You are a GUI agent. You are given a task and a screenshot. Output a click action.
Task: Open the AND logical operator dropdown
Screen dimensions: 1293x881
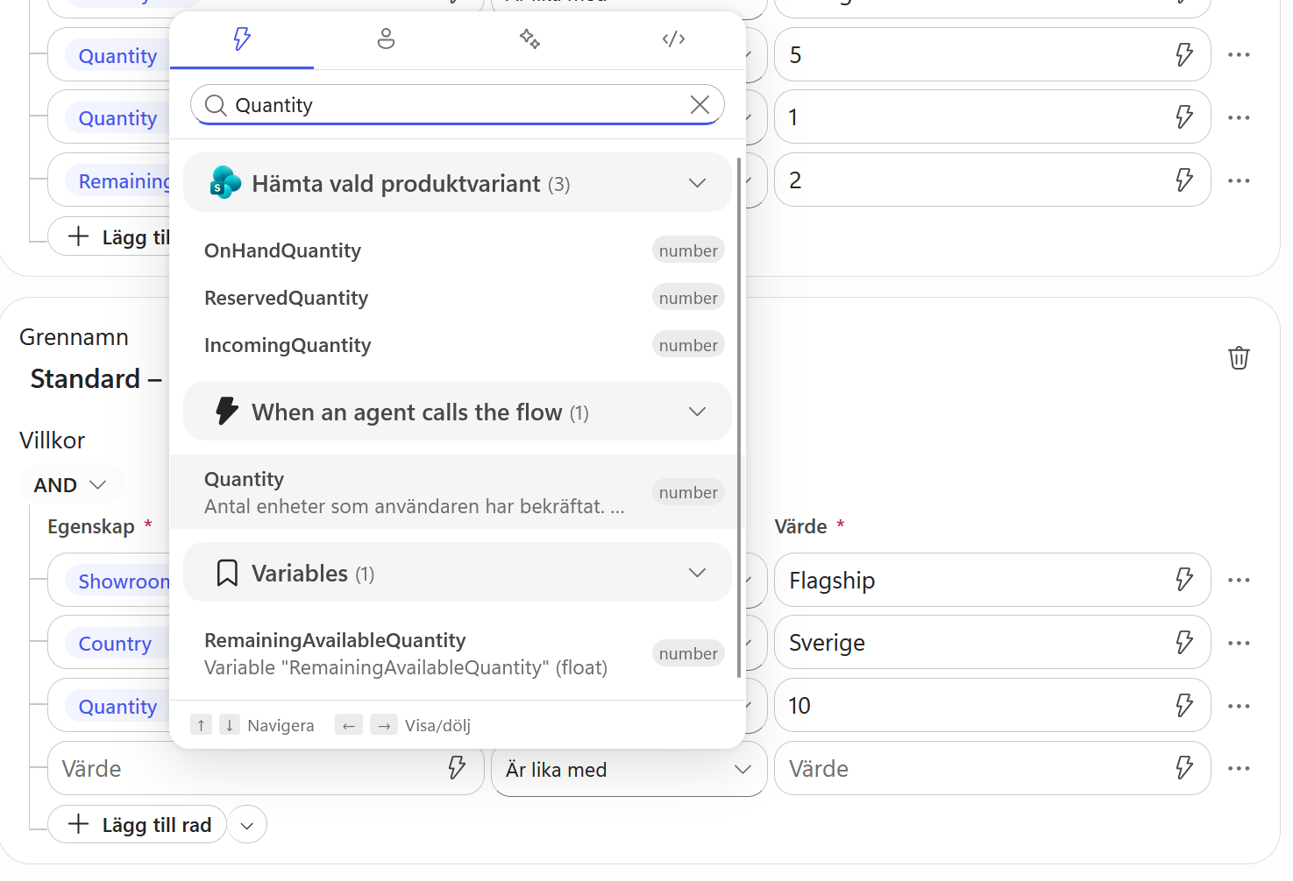tap(71, 484)
